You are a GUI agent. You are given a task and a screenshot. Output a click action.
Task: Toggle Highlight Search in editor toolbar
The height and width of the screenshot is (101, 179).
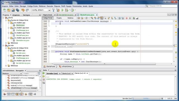pyautogui.click(x=102, y=18)
